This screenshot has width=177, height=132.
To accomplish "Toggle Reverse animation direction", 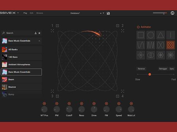I will click(141, 69).
